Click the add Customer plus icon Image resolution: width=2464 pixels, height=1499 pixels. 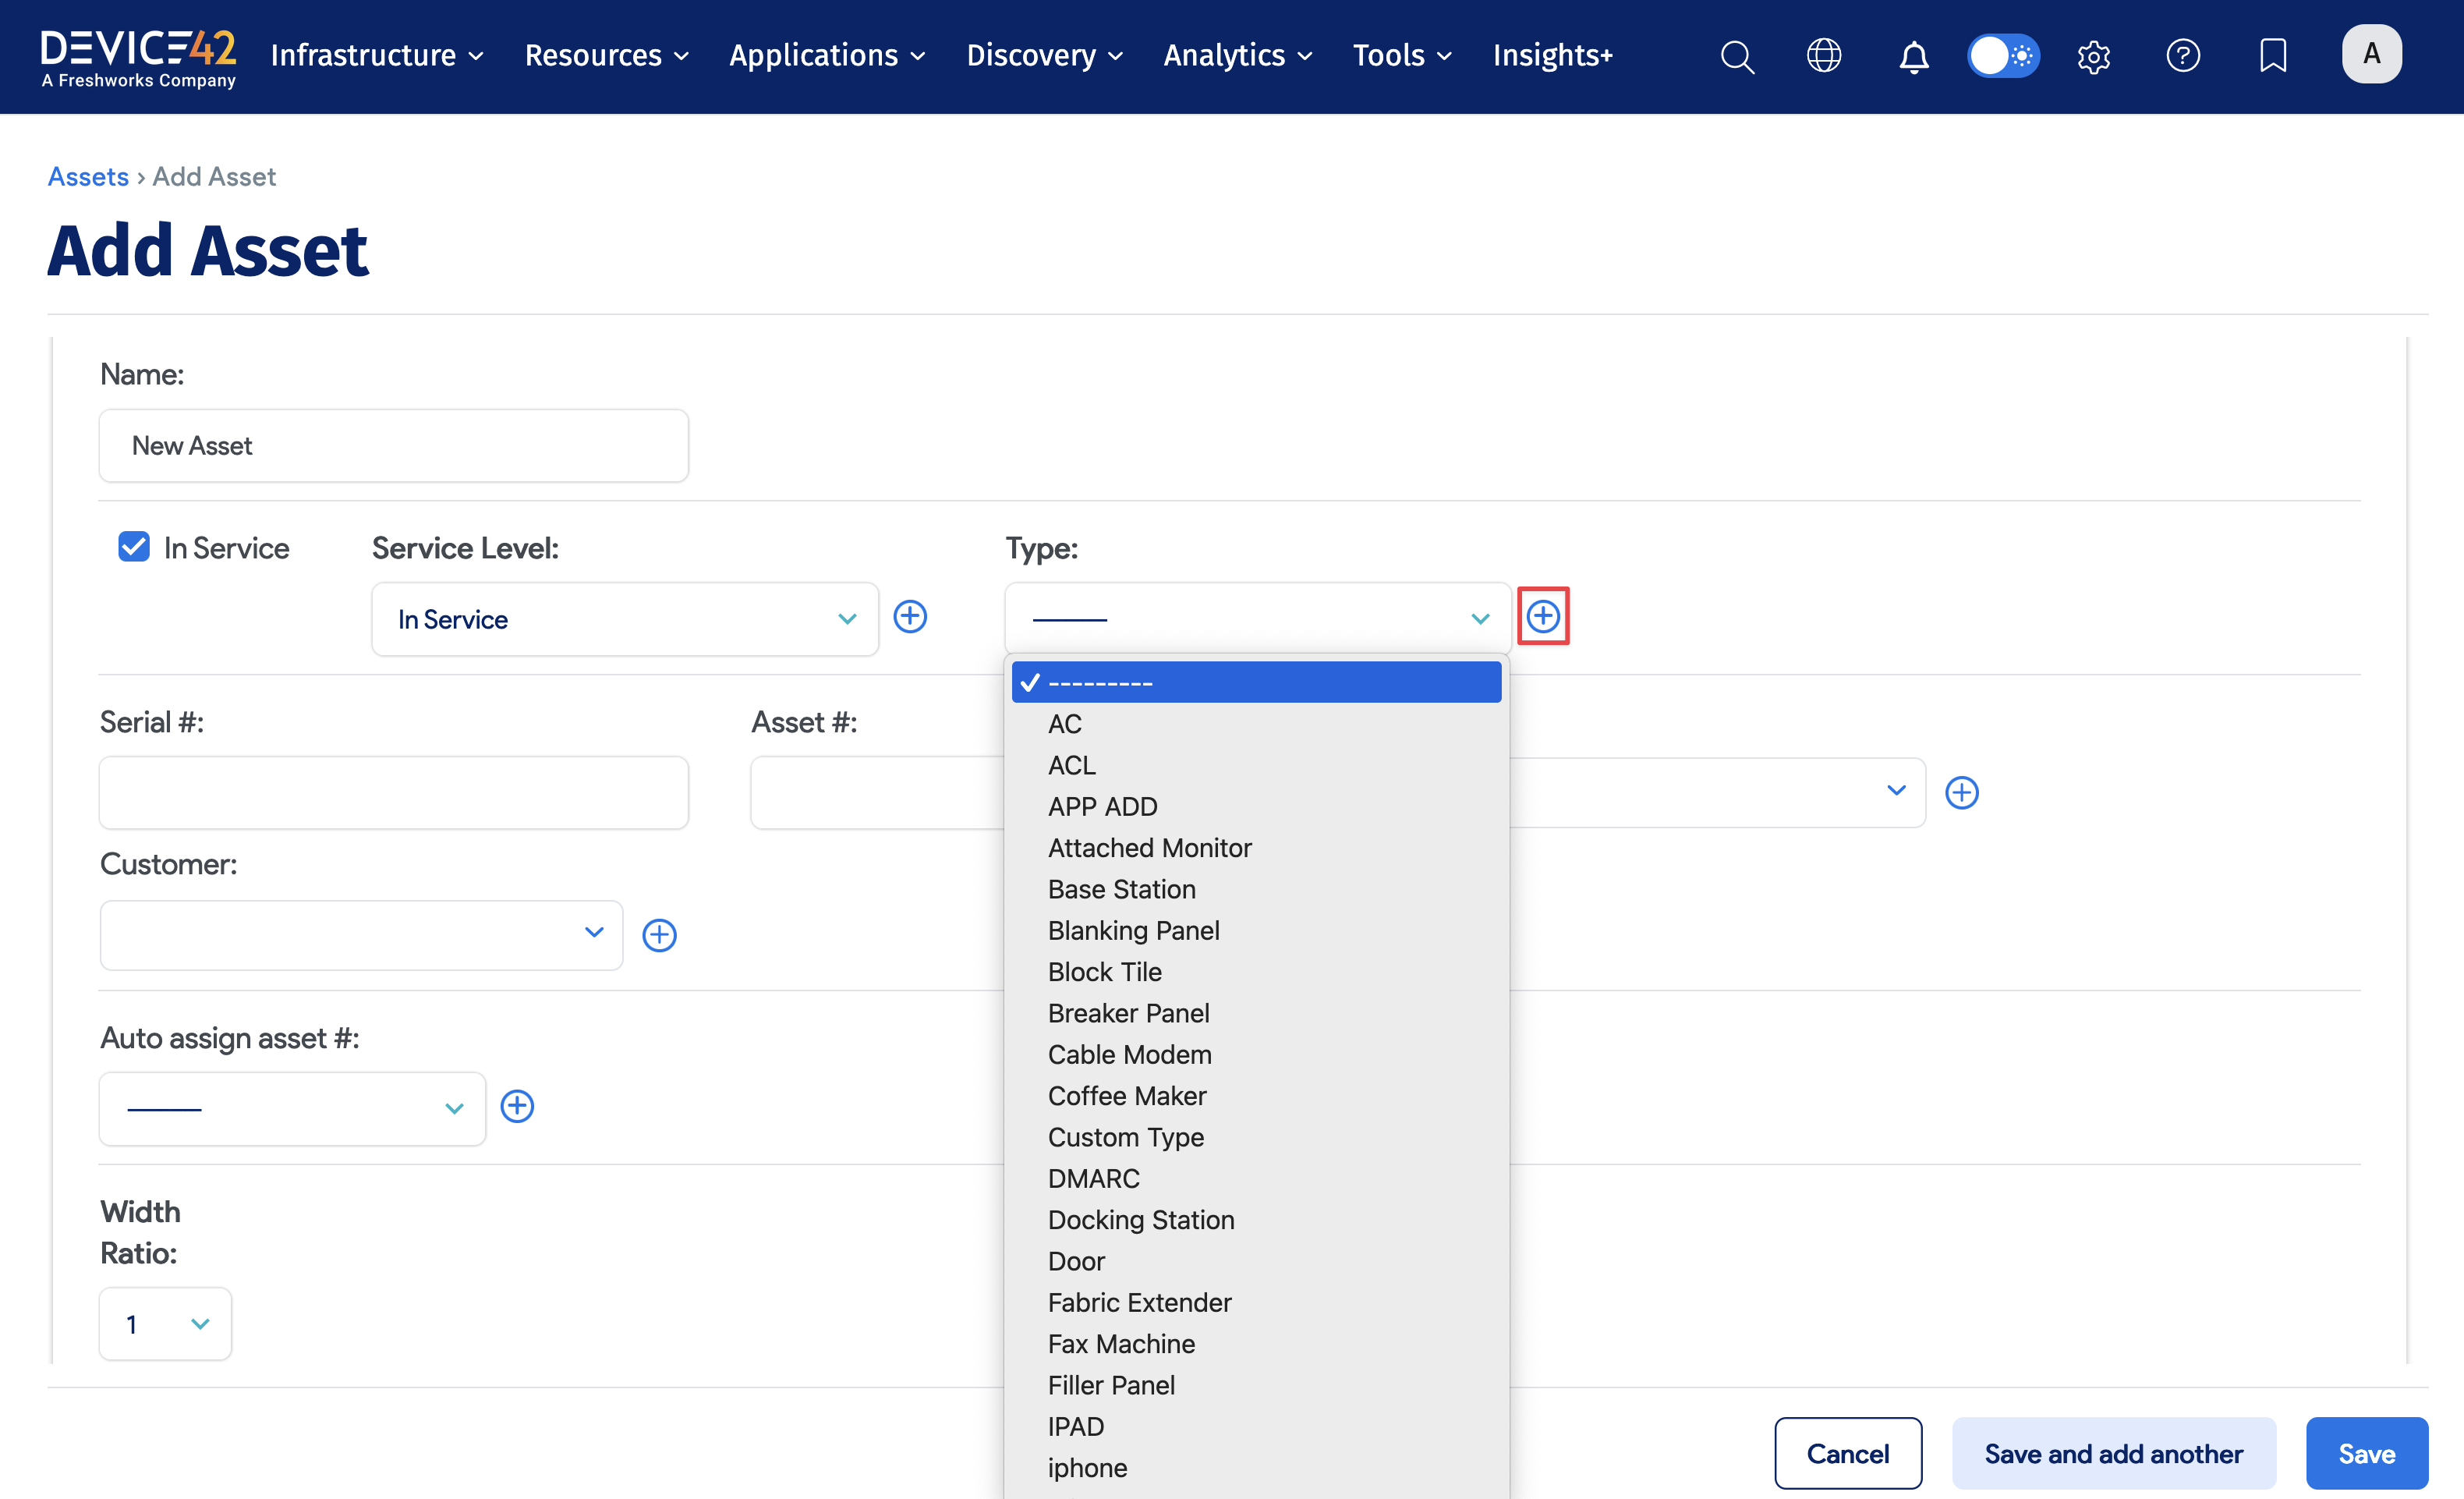coord(659,934)
